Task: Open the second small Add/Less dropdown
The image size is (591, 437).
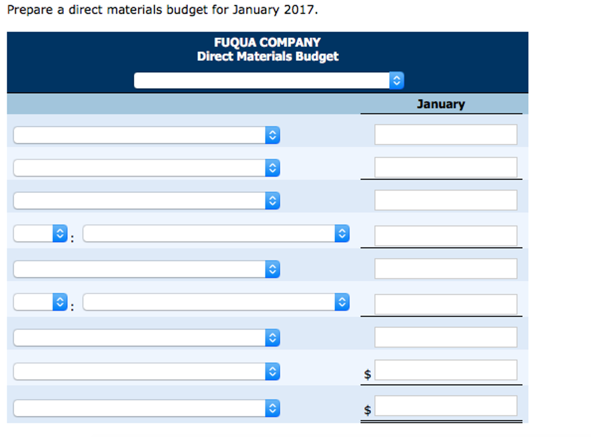Action: [x=40, y=302]
